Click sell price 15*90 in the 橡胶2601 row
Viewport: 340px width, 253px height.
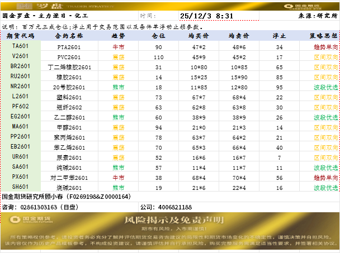tap(239, 77)
